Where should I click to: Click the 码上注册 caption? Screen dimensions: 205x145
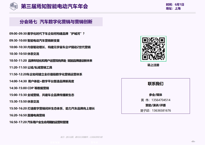153,65
